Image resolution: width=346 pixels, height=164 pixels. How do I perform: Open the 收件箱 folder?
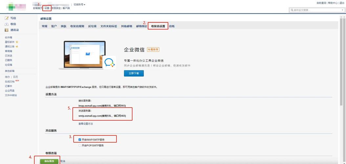(9, 37)
